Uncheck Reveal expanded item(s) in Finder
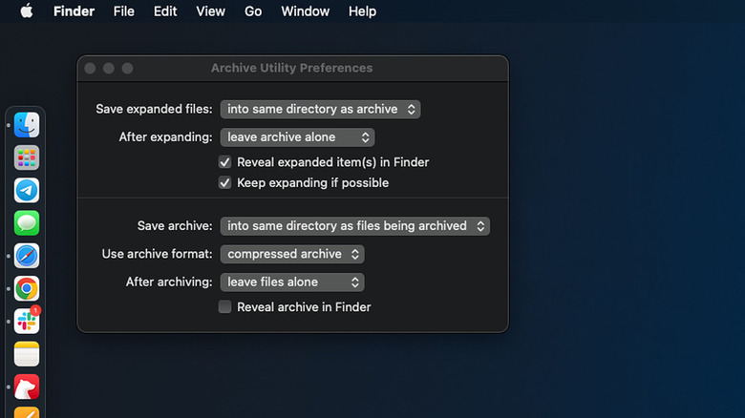This screenshot has width=745, height=418. point(225,162)
